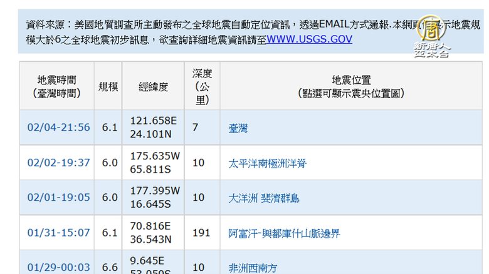
Task: Open the 02/02-19:37 earthquake entry
Action: pos(58,163)
